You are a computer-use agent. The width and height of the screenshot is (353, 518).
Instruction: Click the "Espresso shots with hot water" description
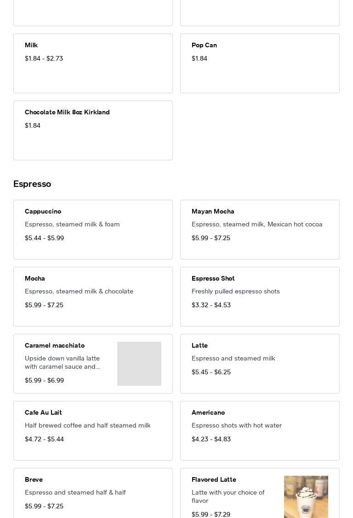[237, 425]
